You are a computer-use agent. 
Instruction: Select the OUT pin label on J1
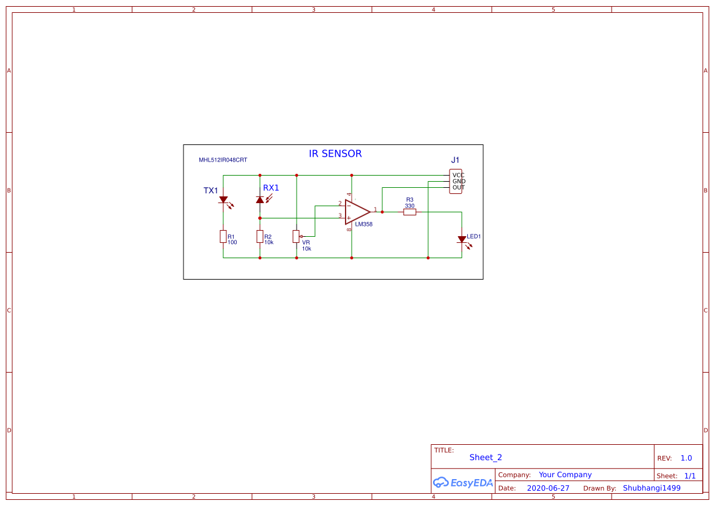tap(458, 187)
